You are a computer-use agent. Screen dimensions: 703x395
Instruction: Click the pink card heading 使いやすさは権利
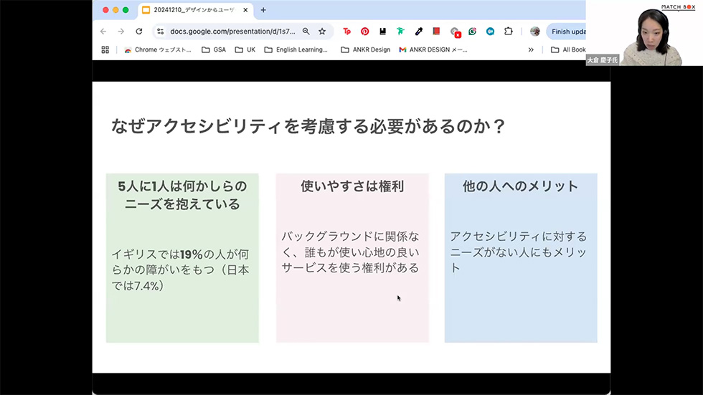352,186
